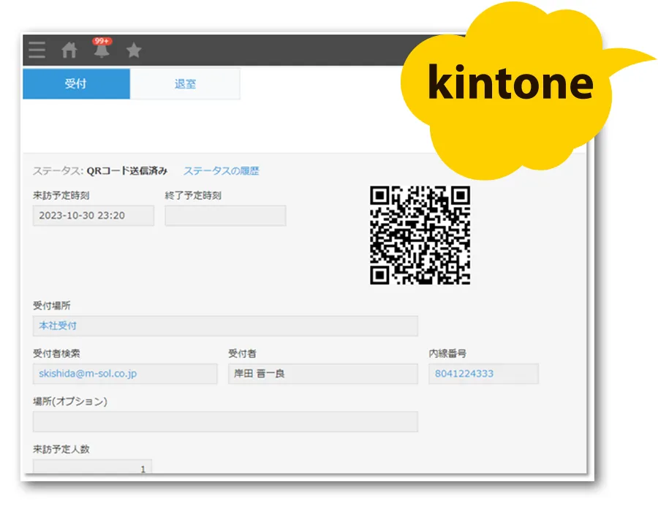Open the skishida@m-sol.co.jp email link
This screenshot has height=512, width=658.
tap(88, 374)
